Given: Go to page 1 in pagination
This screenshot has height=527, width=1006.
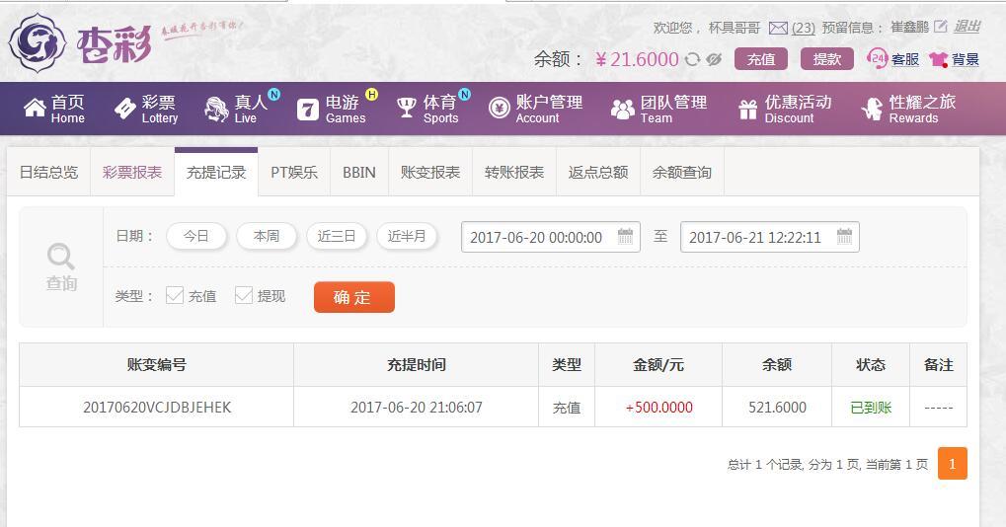Looking at the screenshot, I should click(952, 463).
